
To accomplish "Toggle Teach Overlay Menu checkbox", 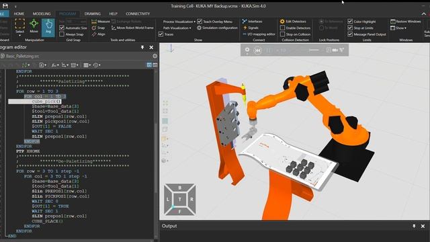I will [200, 22].
